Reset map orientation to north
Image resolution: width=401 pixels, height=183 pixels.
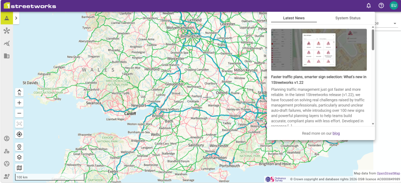[19, 92]
